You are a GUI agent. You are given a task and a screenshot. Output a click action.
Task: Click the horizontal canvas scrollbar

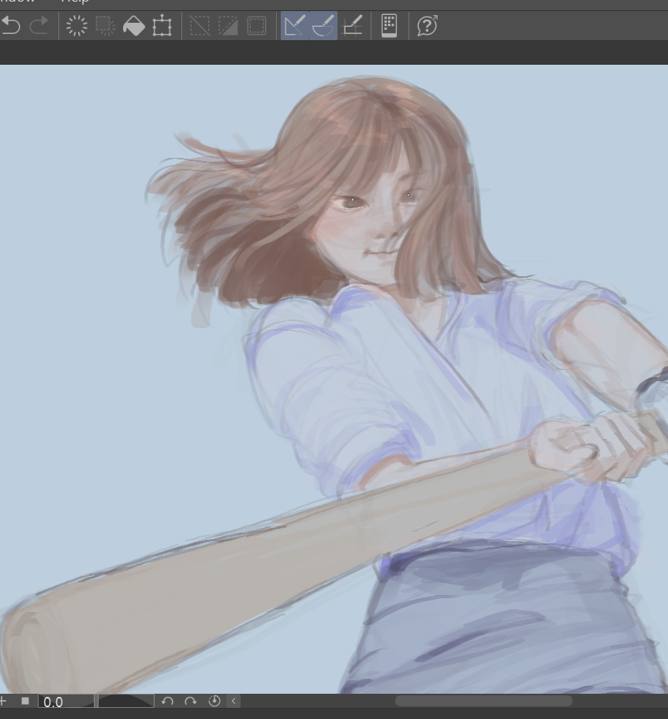tap(483, 701)
